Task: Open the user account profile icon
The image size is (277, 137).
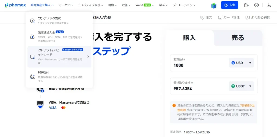Action: coord(256,5)
